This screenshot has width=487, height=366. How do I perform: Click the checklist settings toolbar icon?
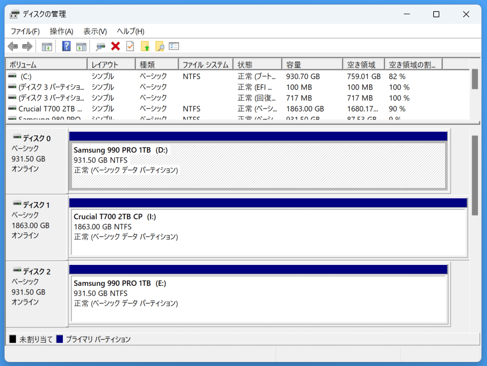click(x=174, y=46)
